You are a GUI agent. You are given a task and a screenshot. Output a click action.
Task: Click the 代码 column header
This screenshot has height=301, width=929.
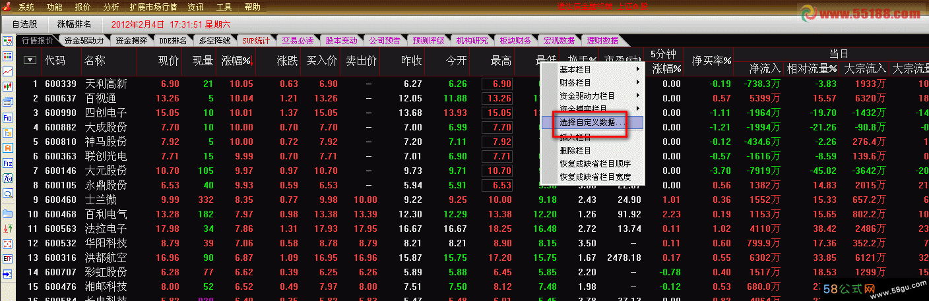click(55, 61)
